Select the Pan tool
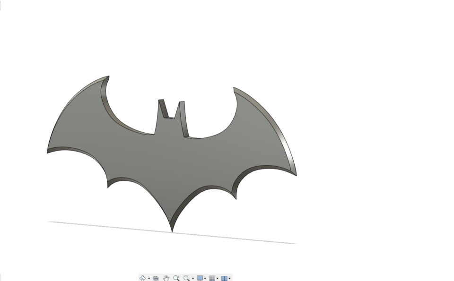Viewport: 454px width, 281px height. (x=166, y=278)
